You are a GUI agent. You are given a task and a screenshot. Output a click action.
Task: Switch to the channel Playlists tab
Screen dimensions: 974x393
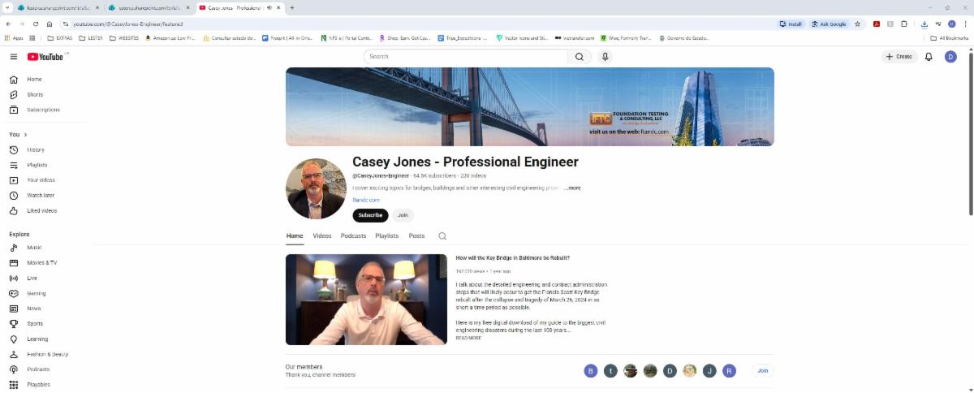(387, 236)
